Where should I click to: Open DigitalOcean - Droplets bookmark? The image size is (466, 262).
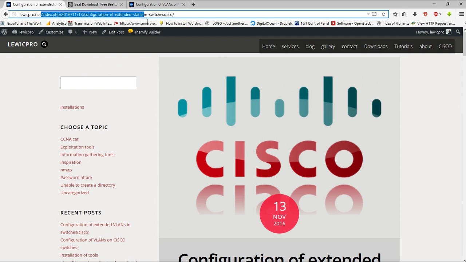272,23
